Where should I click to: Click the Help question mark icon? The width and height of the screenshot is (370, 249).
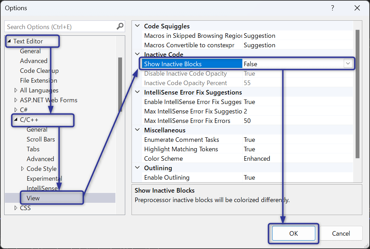[332, 8]
